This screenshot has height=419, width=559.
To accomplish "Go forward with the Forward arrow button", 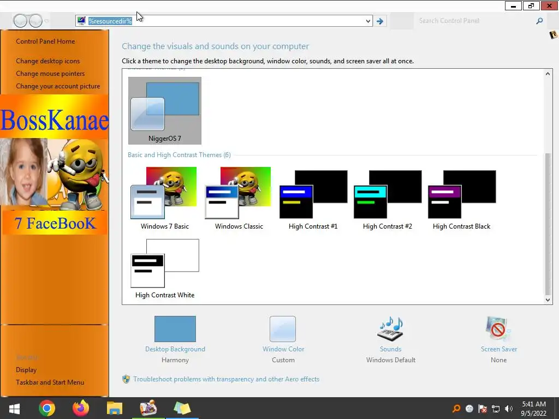I will [35, 21].
